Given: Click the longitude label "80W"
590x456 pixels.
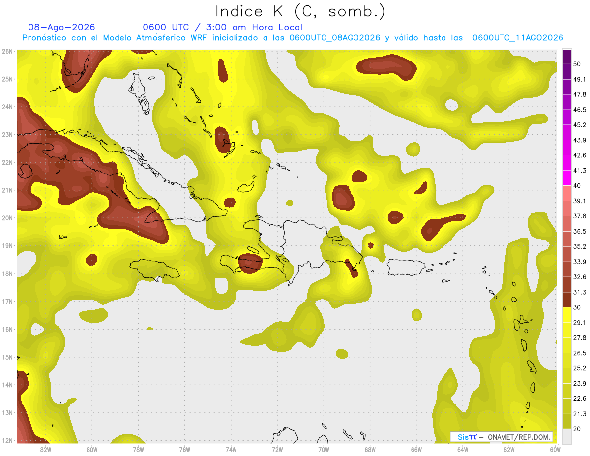Looking at the screenshot, I should pos(92,449).
